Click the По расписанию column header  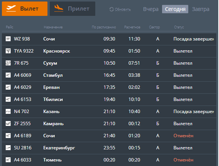click(x=104, y=27)
